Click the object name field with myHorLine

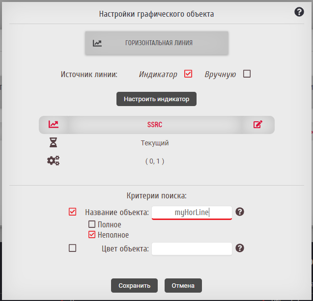pyautogui.click(x=192, y=212)
